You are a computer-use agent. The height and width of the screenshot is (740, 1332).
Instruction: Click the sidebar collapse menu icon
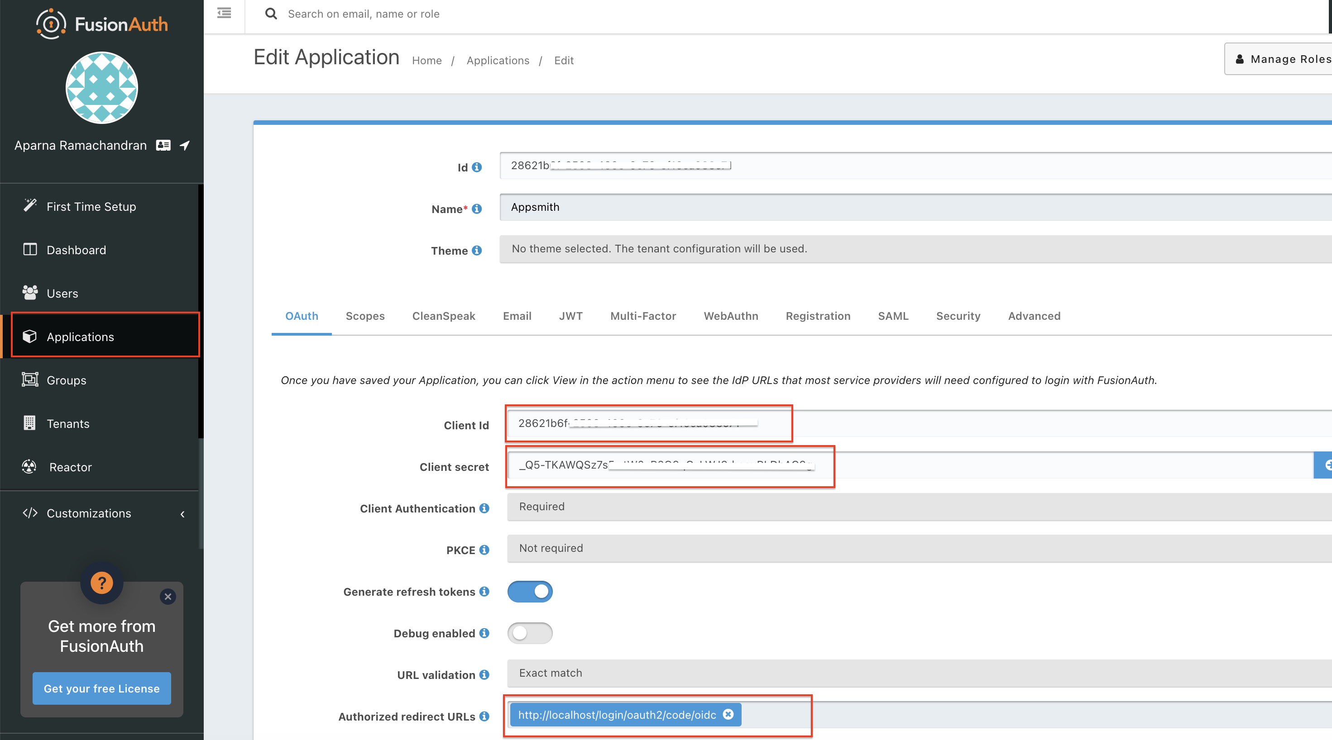224,13
